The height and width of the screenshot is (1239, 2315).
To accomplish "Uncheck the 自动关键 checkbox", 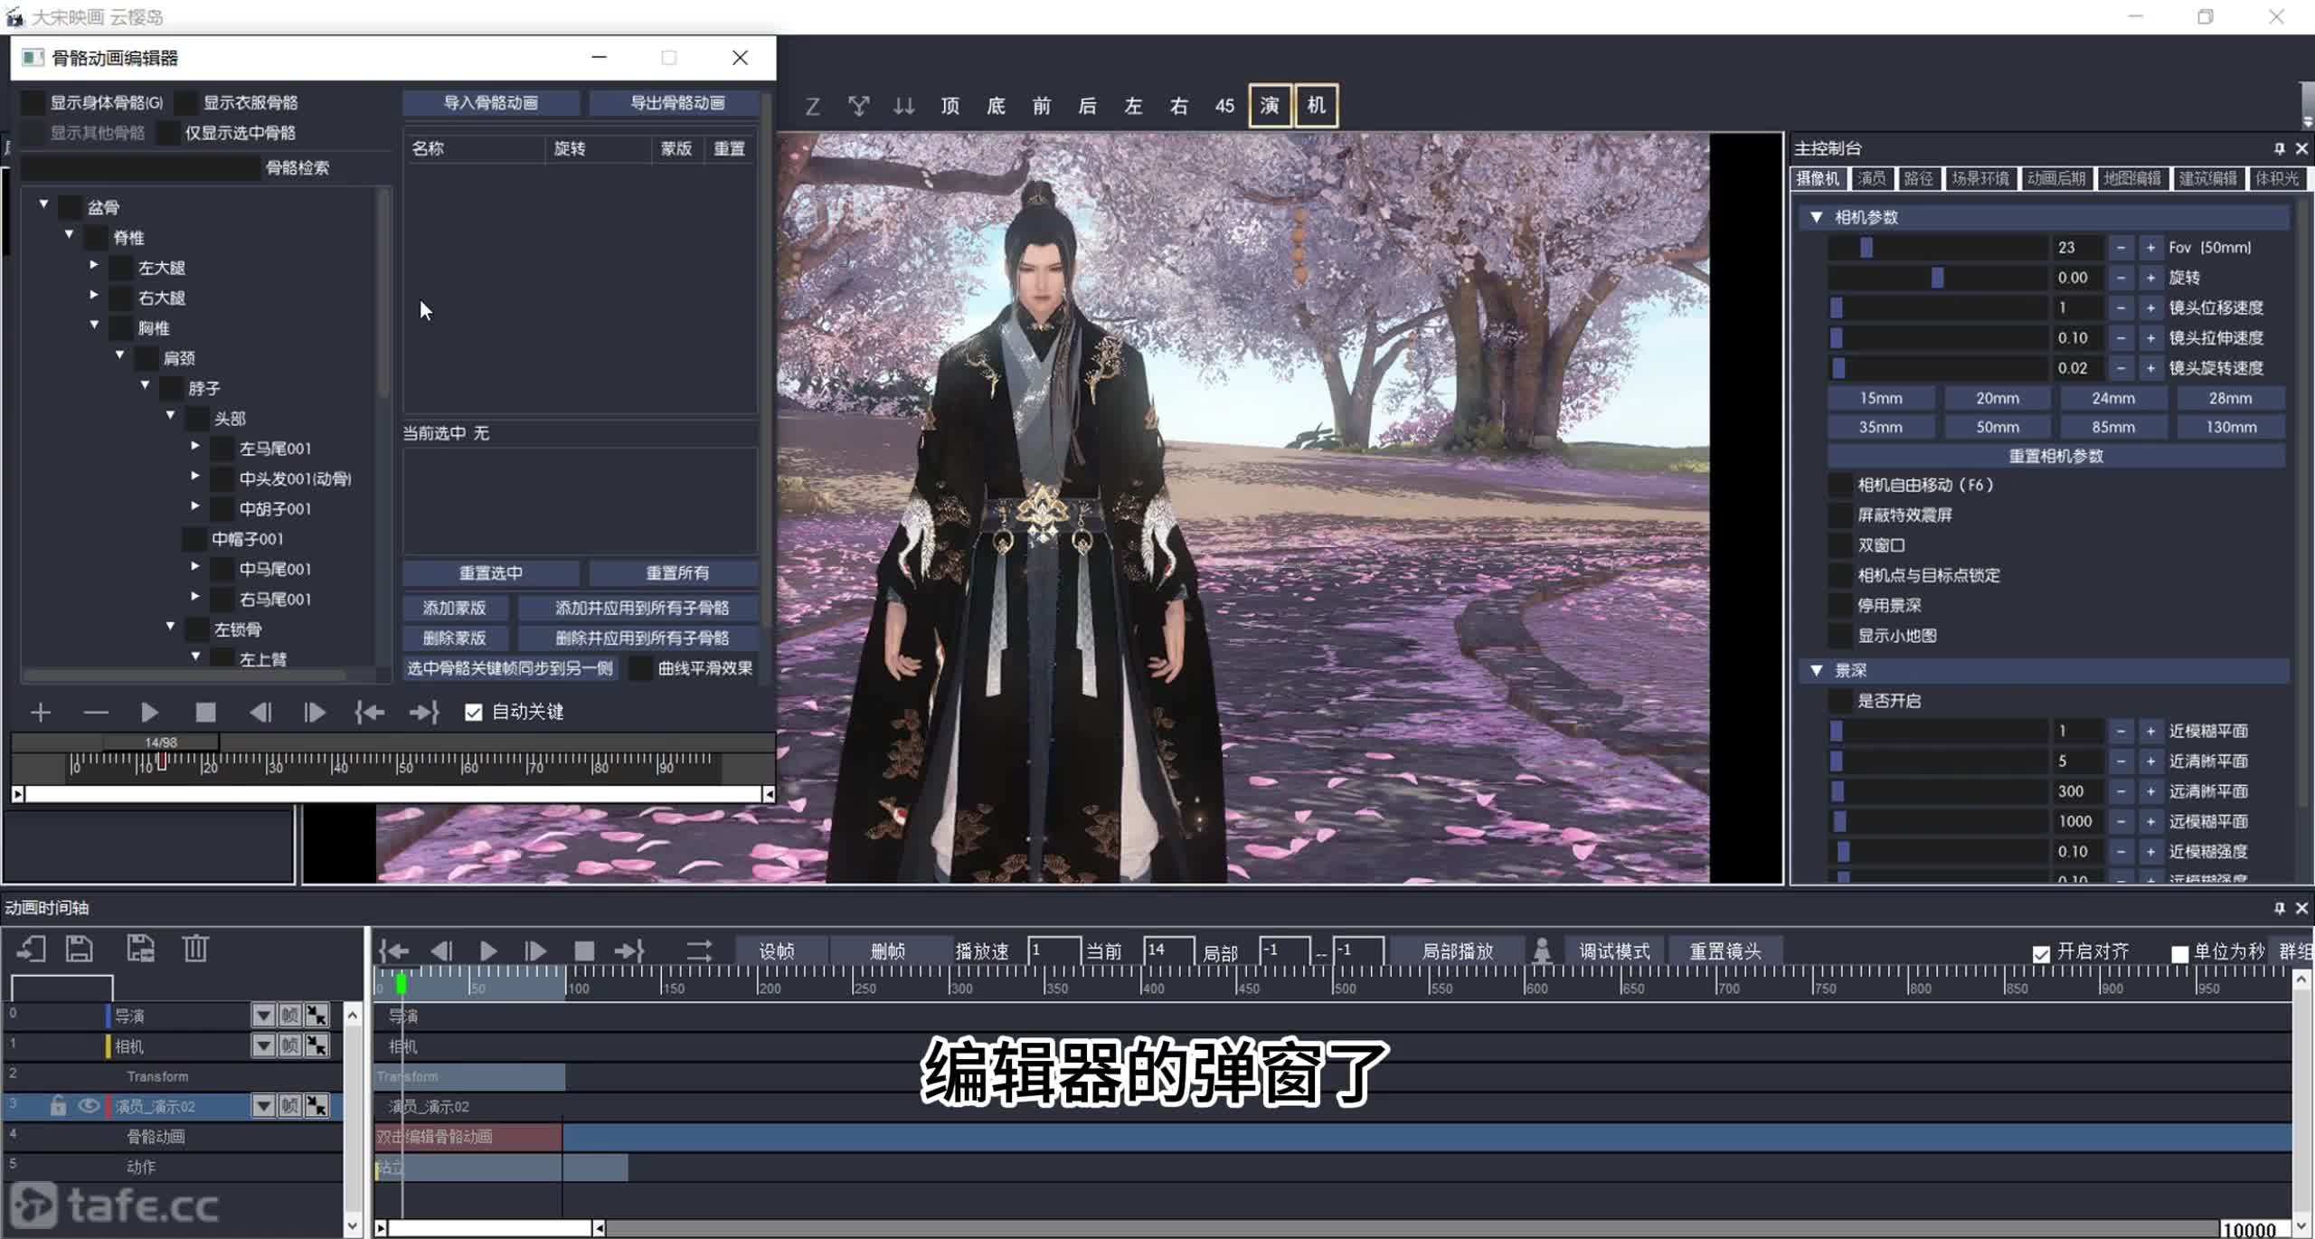I will tap(473, 713).
